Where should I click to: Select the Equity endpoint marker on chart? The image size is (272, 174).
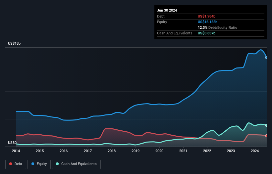tap(266, 58)
